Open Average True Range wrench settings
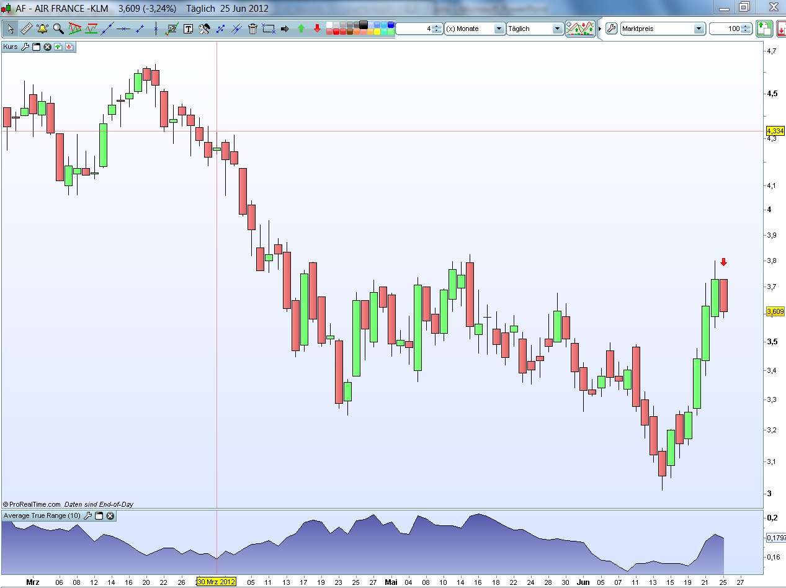Screen dimensions: 786x588 [x=87, y=515]
